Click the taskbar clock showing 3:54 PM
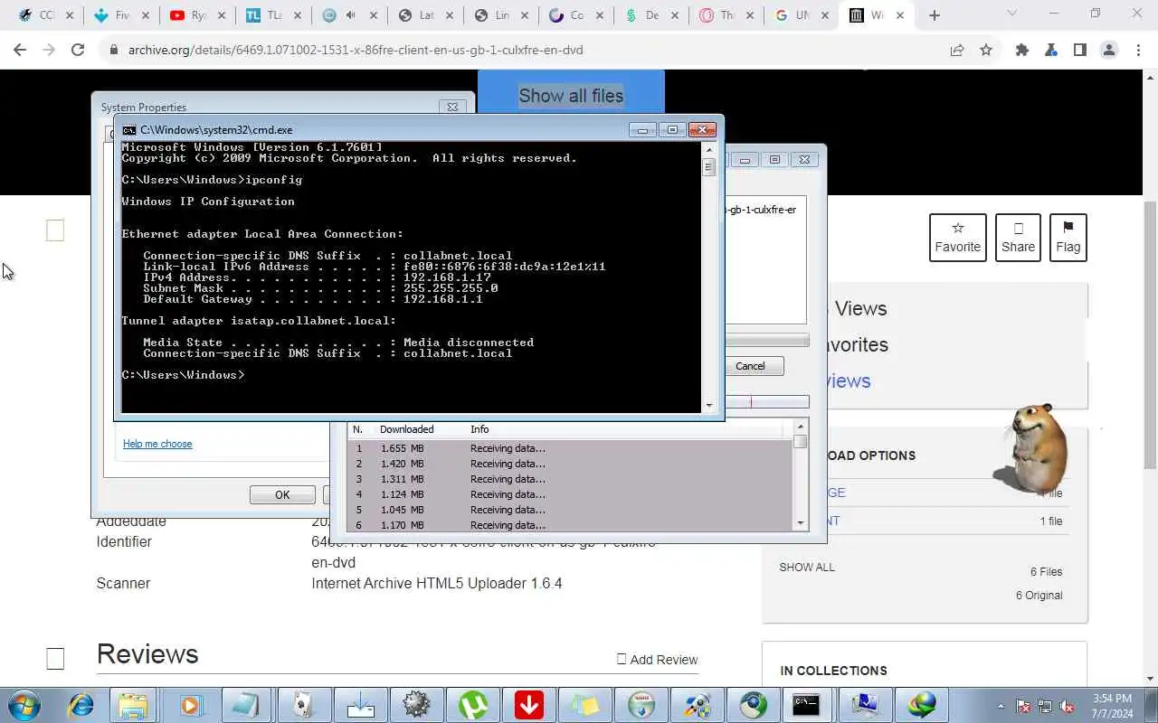This screenshot has width=1158, height=723. pyautogui.click(x=1111, y=706)
